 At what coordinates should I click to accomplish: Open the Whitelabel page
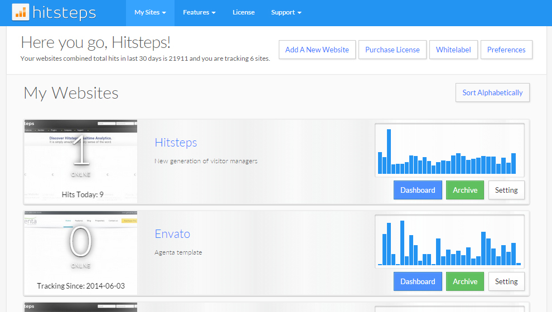[x=453, y=50]
